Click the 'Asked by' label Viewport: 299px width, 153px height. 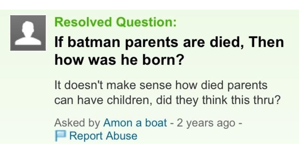[x=77, y=123]
